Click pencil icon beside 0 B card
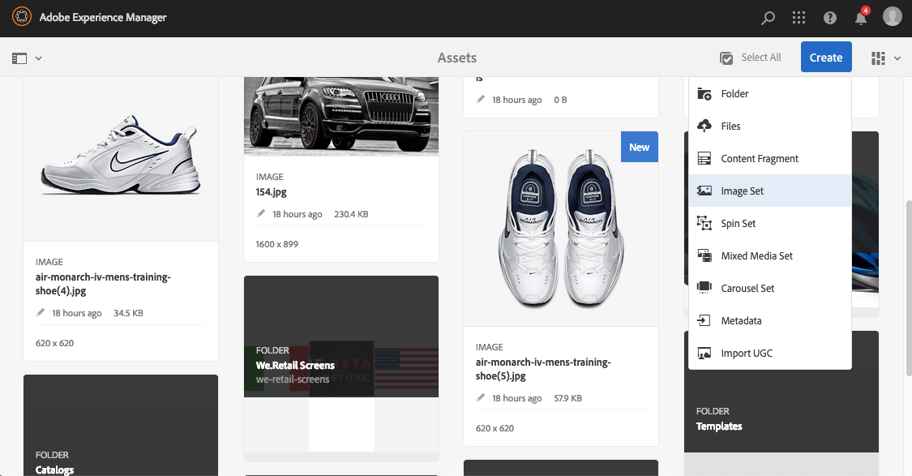Viewport: 912px width, 476px height. (481, 99)
